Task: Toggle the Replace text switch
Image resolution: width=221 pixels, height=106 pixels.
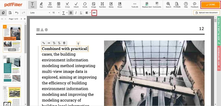Action: tap(147, 5)
